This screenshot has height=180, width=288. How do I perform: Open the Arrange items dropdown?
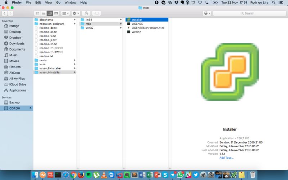pos(66,13)
